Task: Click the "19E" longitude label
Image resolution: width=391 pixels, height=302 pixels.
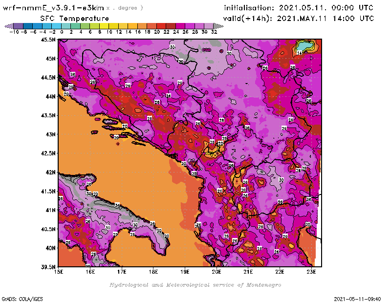Action: tap(185, 272)
